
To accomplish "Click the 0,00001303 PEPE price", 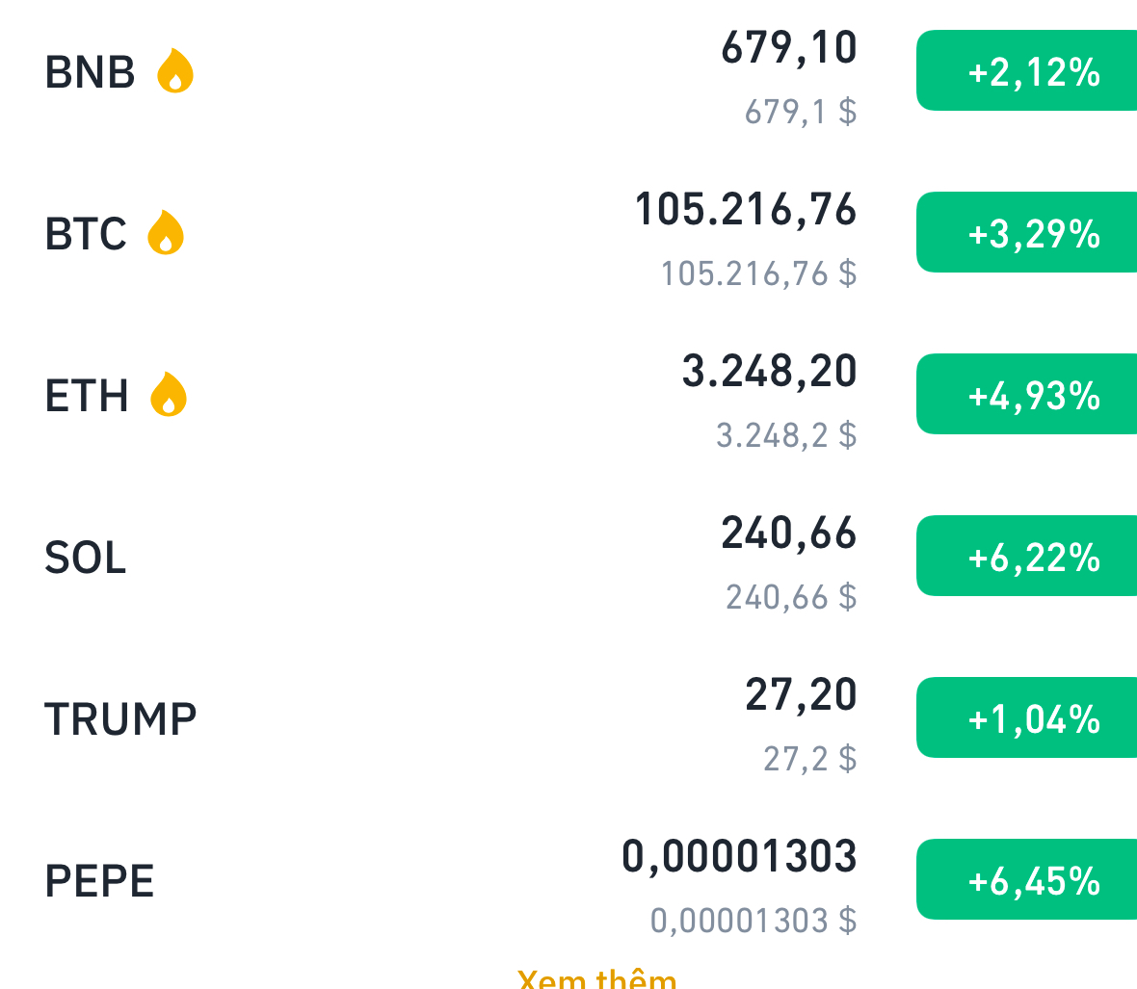I will click(x=739, y=856).
